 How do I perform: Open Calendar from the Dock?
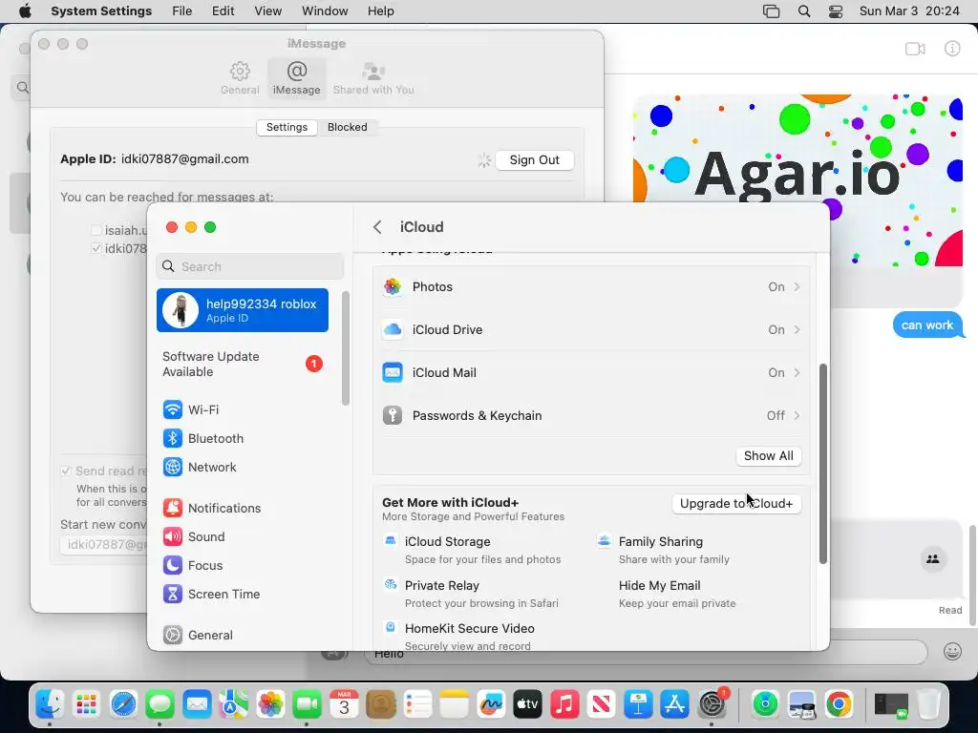pos(344,704)
